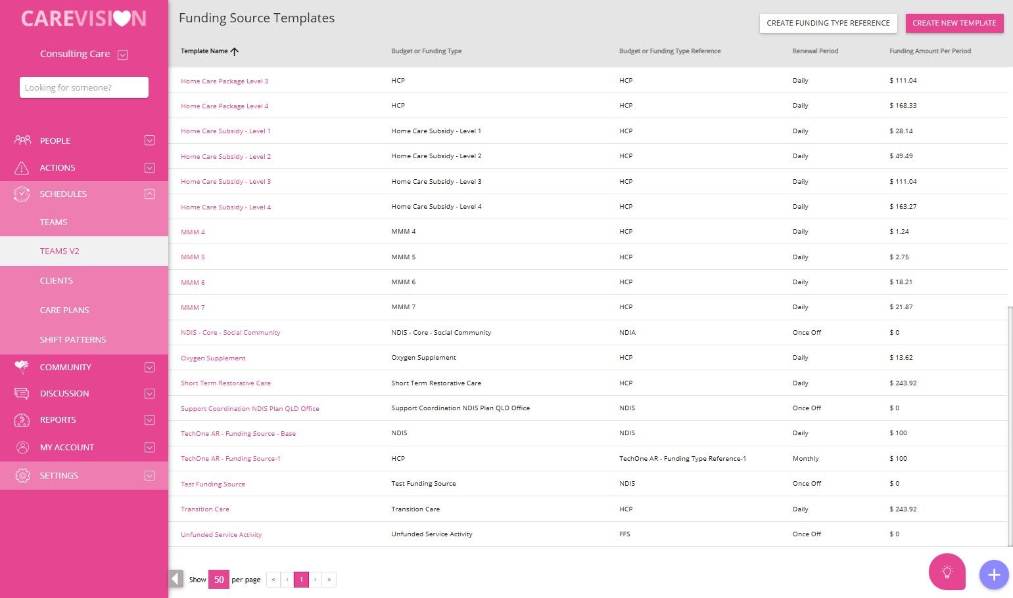Change the 50 per page selector
The image size is (1013, 598).
219,580
